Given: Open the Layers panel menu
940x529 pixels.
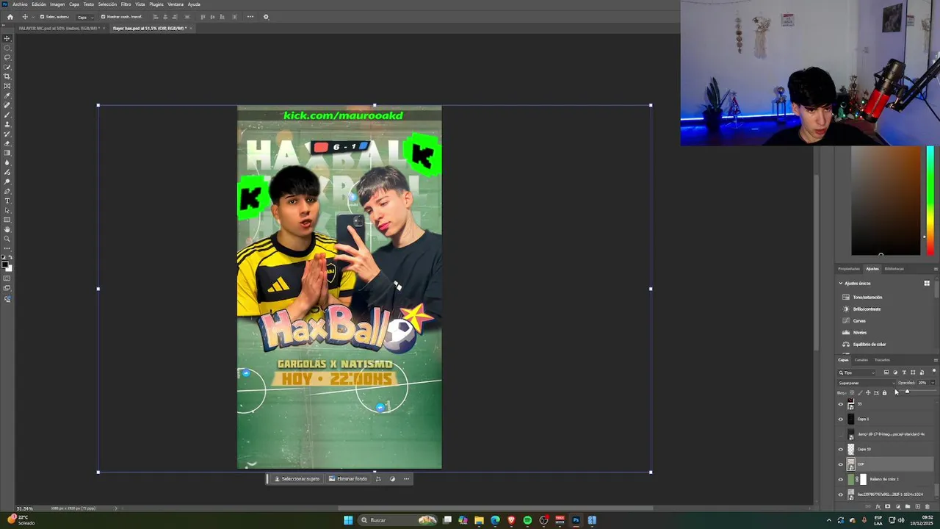Looking at the screenshot, I should pyautogui.click(x=936, y=360).
